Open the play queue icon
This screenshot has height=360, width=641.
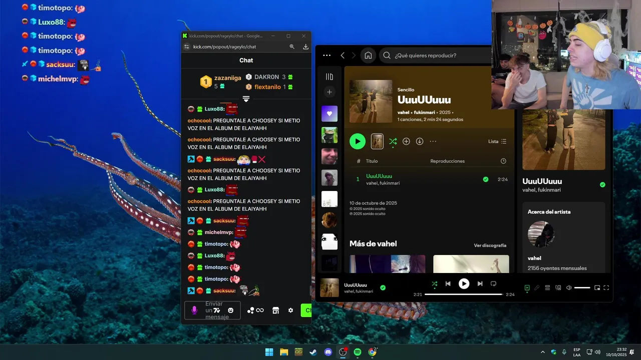(547, 287)
